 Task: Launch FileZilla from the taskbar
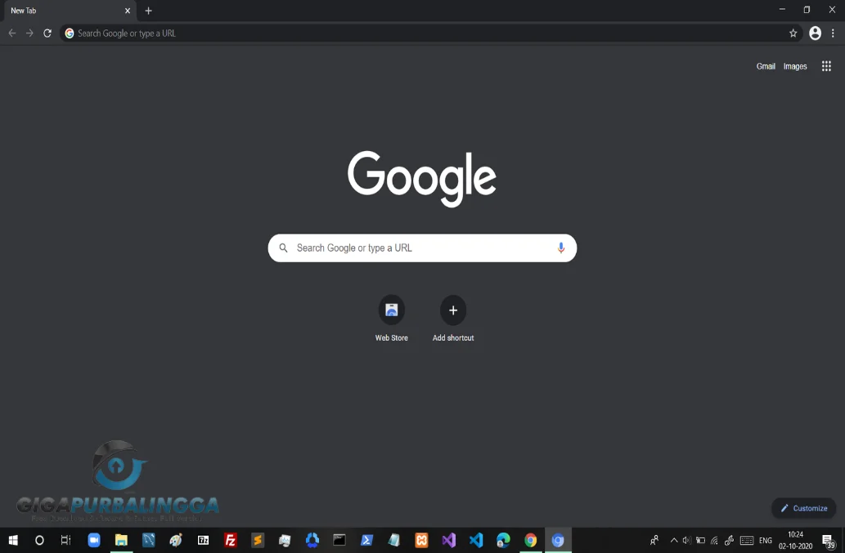[230, 540]
